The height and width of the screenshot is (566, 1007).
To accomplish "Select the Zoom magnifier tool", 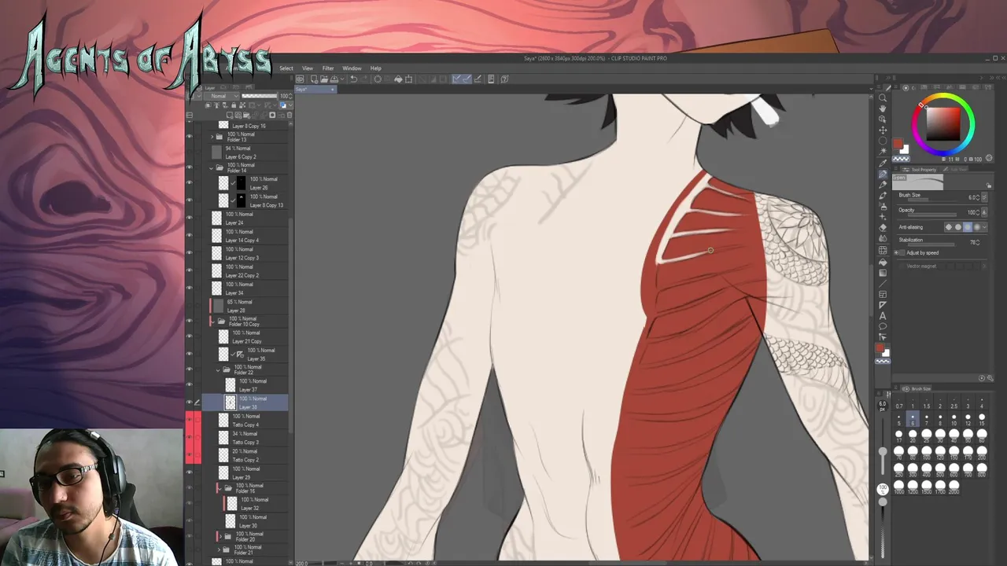I will point(883,97).
